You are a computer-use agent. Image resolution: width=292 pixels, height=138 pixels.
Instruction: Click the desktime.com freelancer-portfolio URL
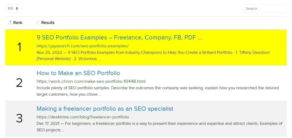click(x=83, y=117)
